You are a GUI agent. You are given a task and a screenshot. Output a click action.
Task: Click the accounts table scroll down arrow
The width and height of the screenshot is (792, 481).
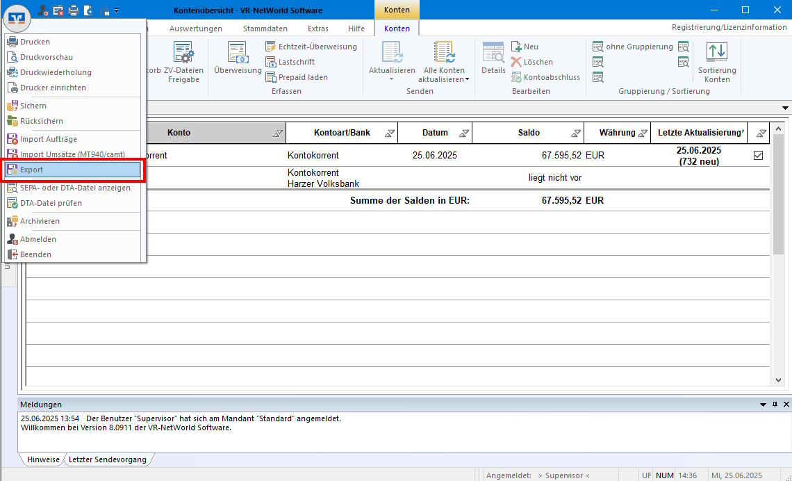click(x=778, y=380)
